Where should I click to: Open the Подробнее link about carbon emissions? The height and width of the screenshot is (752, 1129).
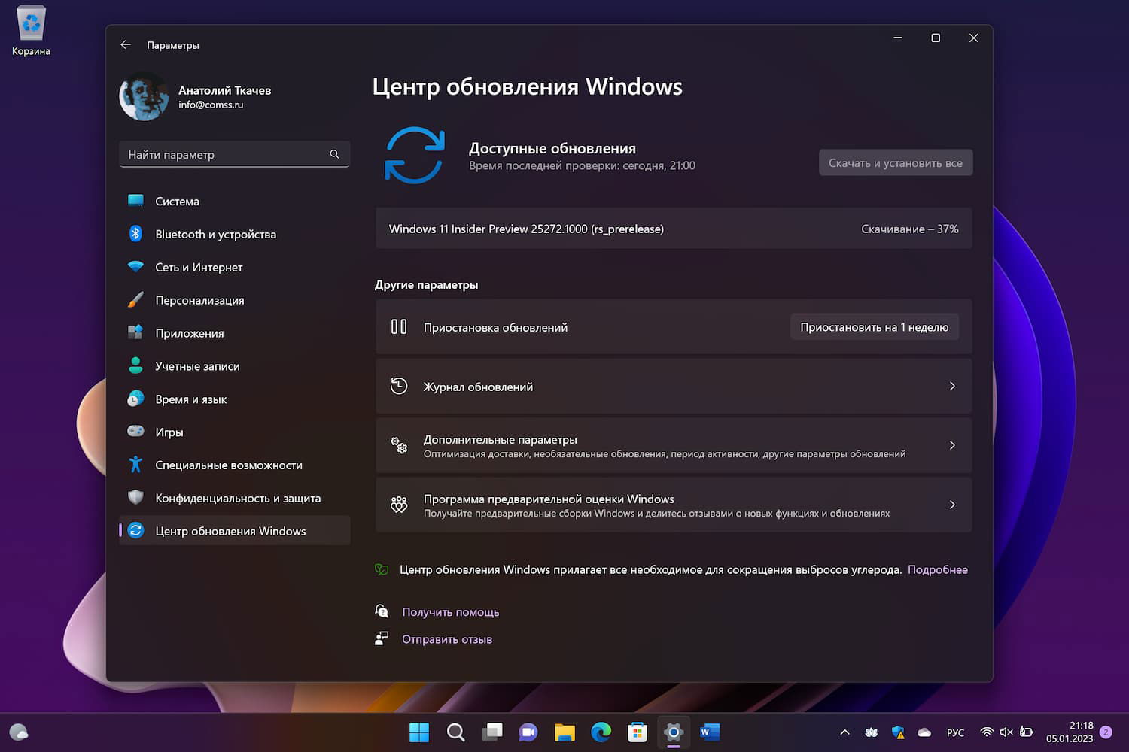click(938, 569)
